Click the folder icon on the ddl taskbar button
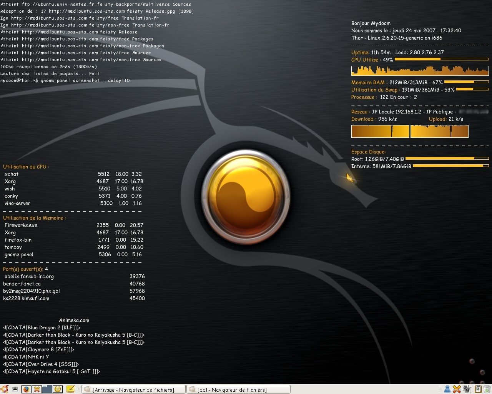The width and height of the screenshot is (492, 394). 192,389
